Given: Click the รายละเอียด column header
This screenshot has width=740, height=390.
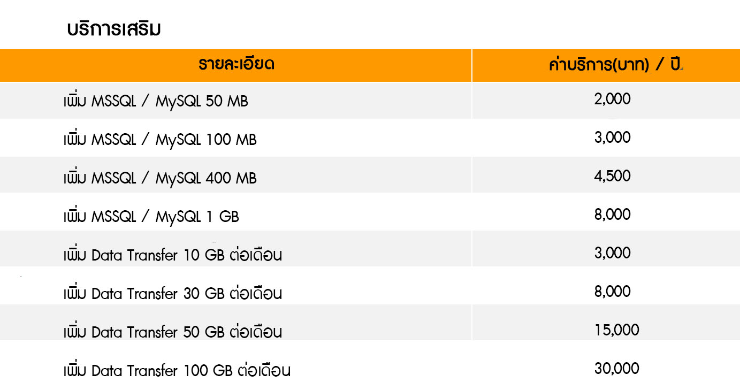Looking at the screenshot, I should (236, 65).
